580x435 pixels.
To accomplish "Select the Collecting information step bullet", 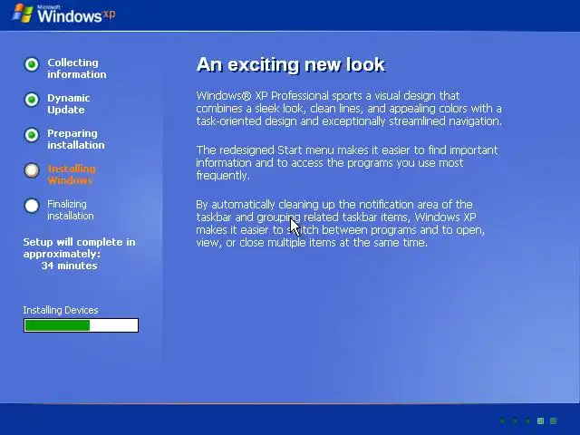I will [x=32, y=64].
